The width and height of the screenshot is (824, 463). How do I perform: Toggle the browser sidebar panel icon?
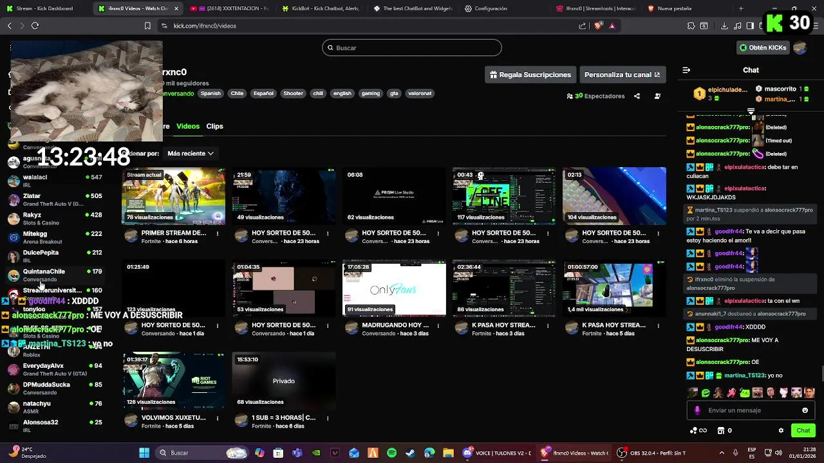coord(750,26)
